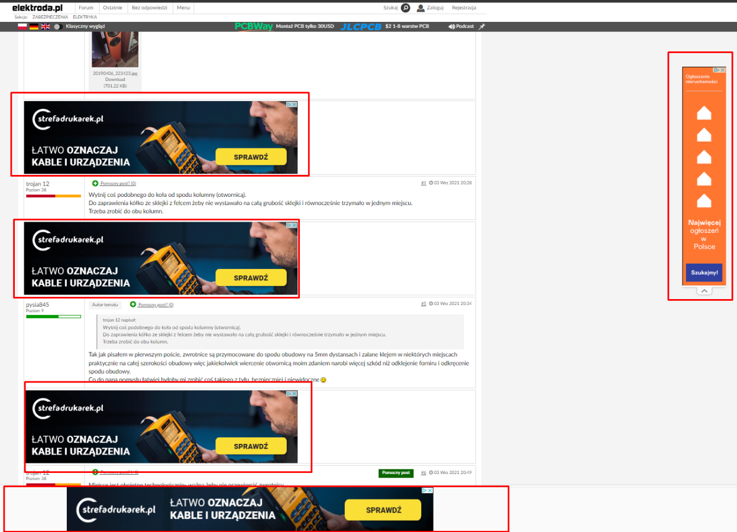Open the JLCPCB warstw PCB promo
Image resolution: width=737 pixels, height=532 pixels.
pos(385,27)
